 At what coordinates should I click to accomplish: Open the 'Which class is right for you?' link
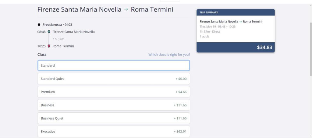click(x=169, y=55)
